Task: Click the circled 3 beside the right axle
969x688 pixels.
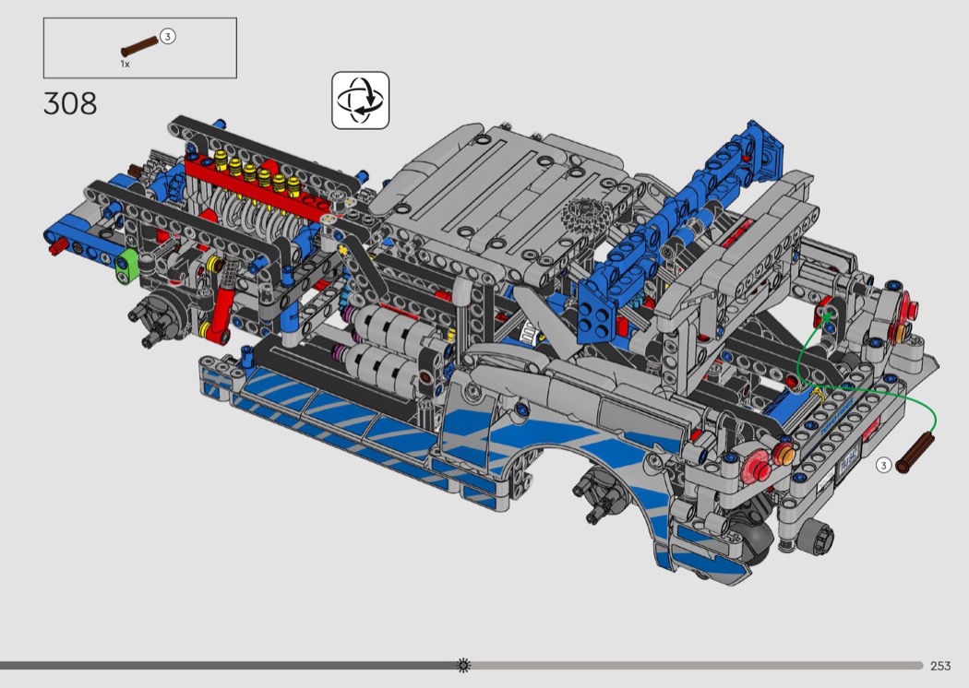Action: coord(883,466)
